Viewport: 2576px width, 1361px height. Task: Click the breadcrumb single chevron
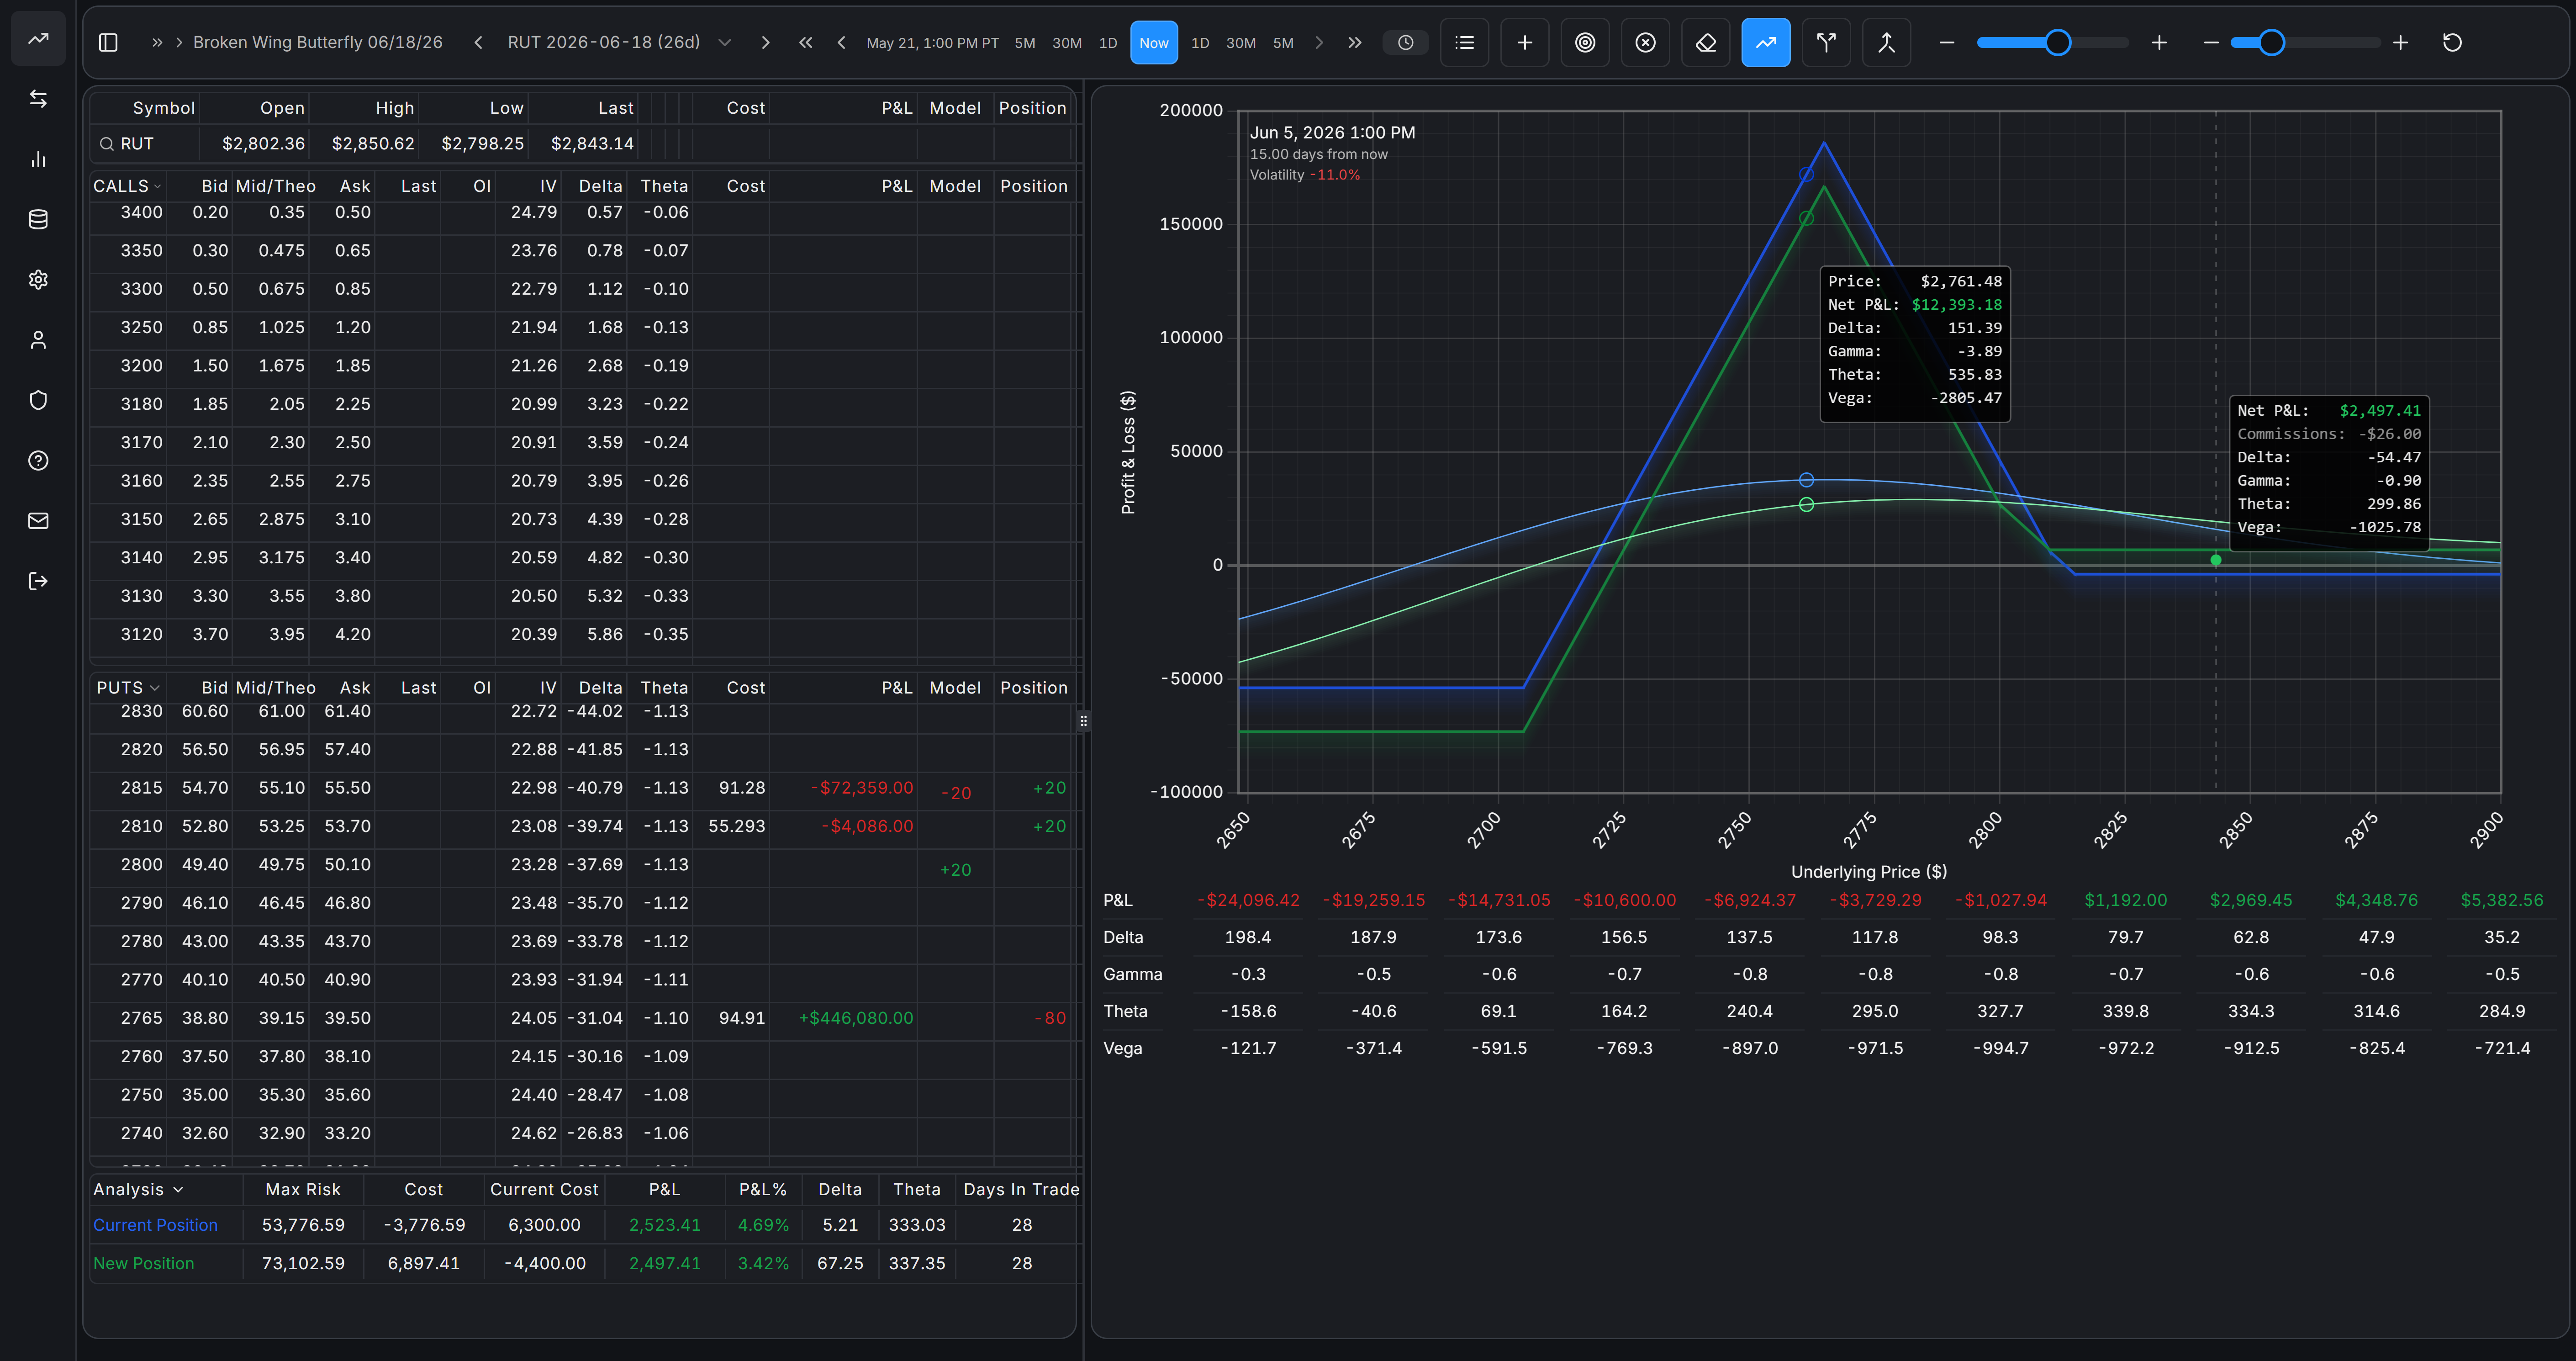179,42
